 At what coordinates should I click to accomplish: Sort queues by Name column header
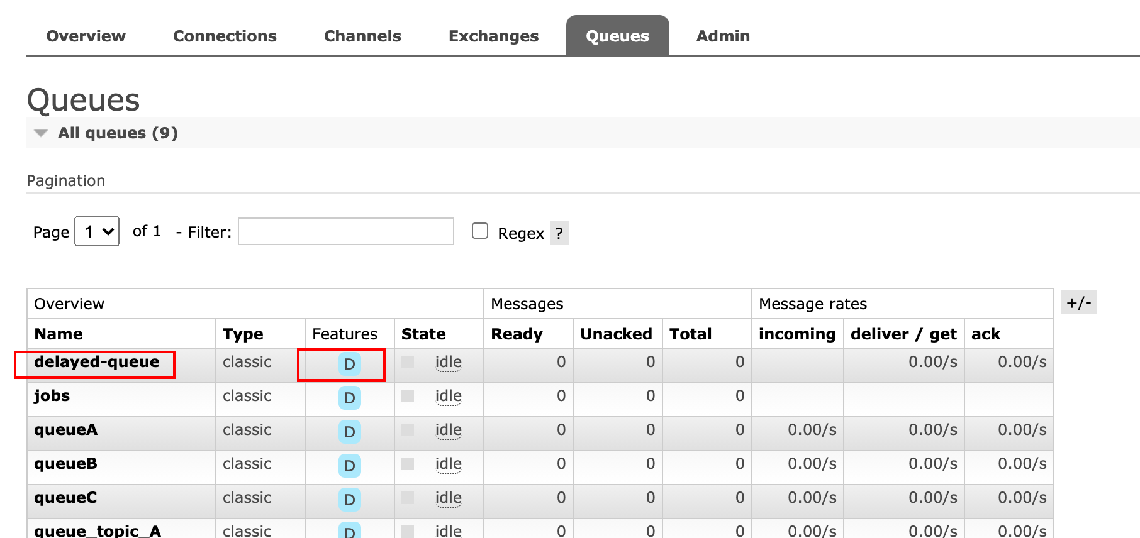(59, 334)
